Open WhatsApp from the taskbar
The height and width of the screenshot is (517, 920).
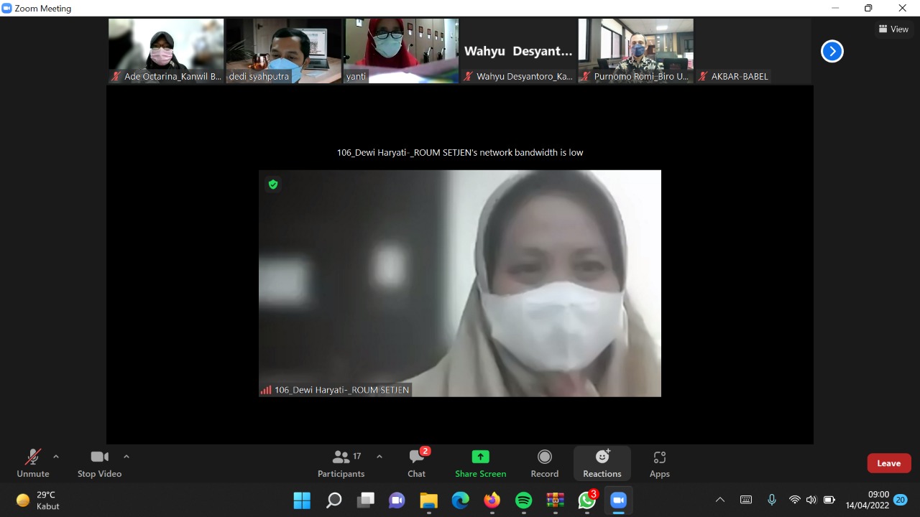587,500
